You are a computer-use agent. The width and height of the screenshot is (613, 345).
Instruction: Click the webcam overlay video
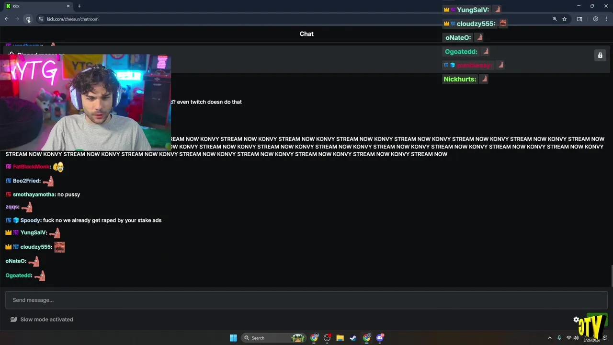point(85,103)
